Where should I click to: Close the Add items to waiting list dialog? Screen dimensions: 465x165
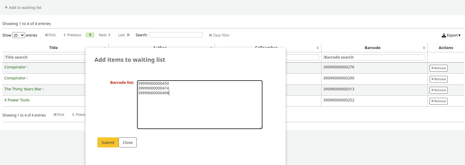127,142
